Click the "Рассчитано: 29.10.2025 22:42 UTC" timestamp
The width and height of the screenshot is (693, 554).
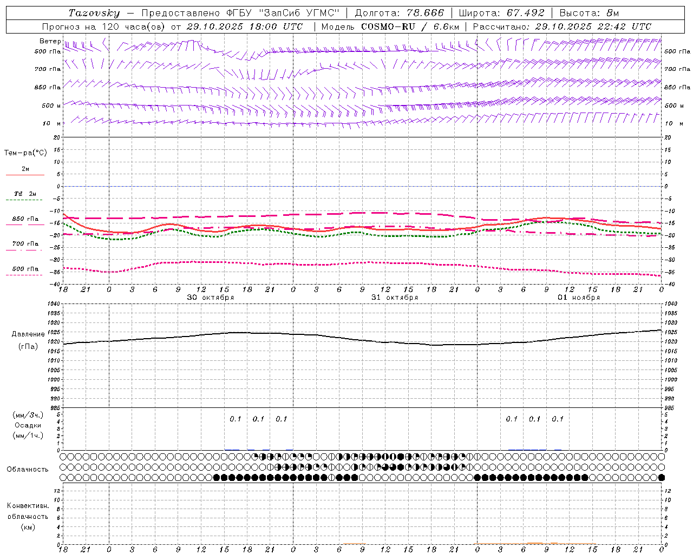point(562,27)
